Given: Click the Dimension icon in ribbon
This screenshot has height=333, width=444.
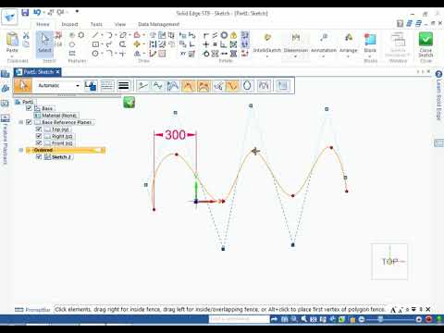Looking at the screenshot, I should (296, 38).
